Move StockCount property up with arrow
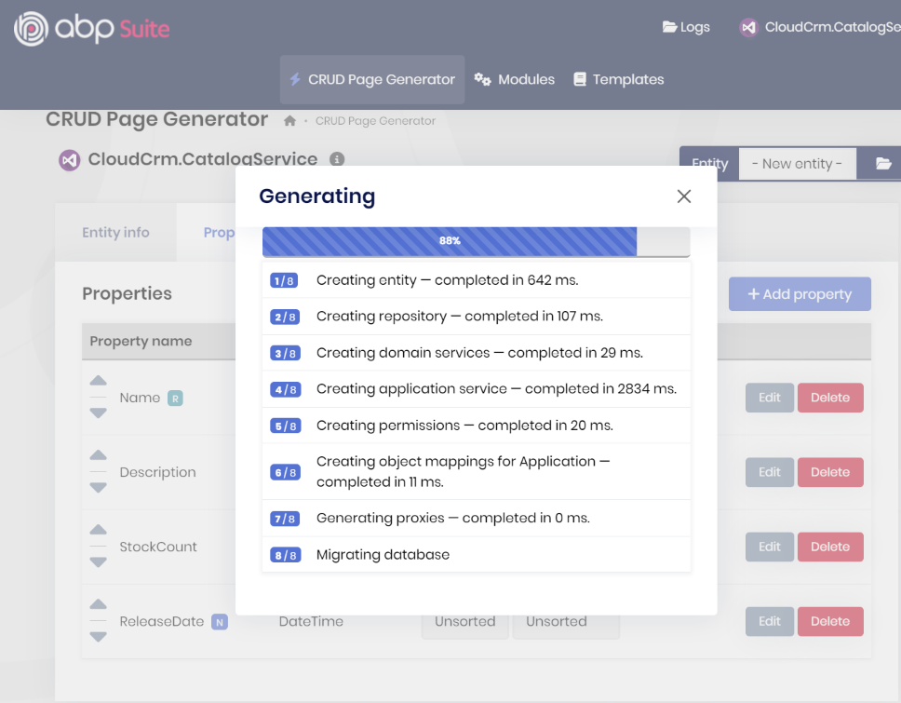The height and width of the screenshot is (703, 901). (x=98, y=531)
